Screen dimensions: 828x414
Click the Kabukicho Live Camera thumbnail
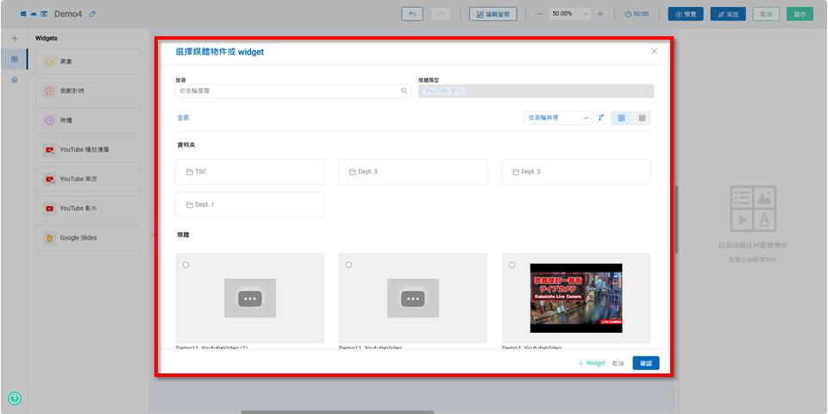(x=575, y=298)
